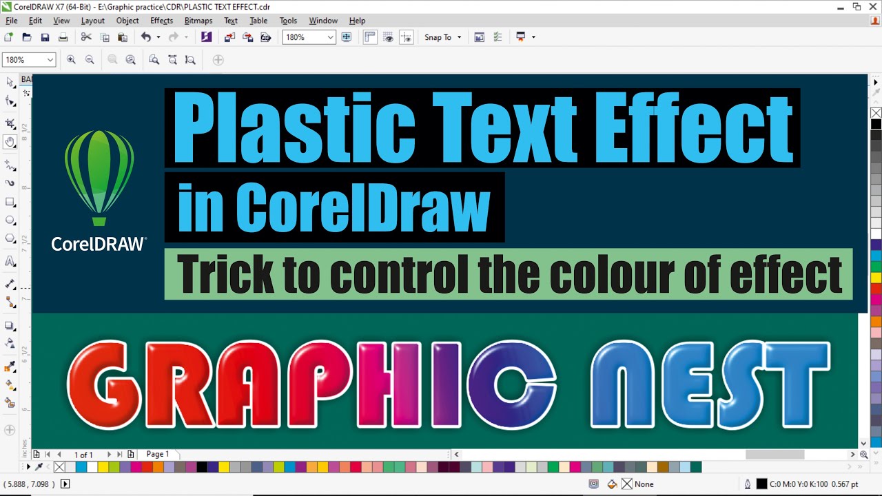The image size is (882, 496).
Task: Select the Ellipse tool
Action: (x=10, y=220)
